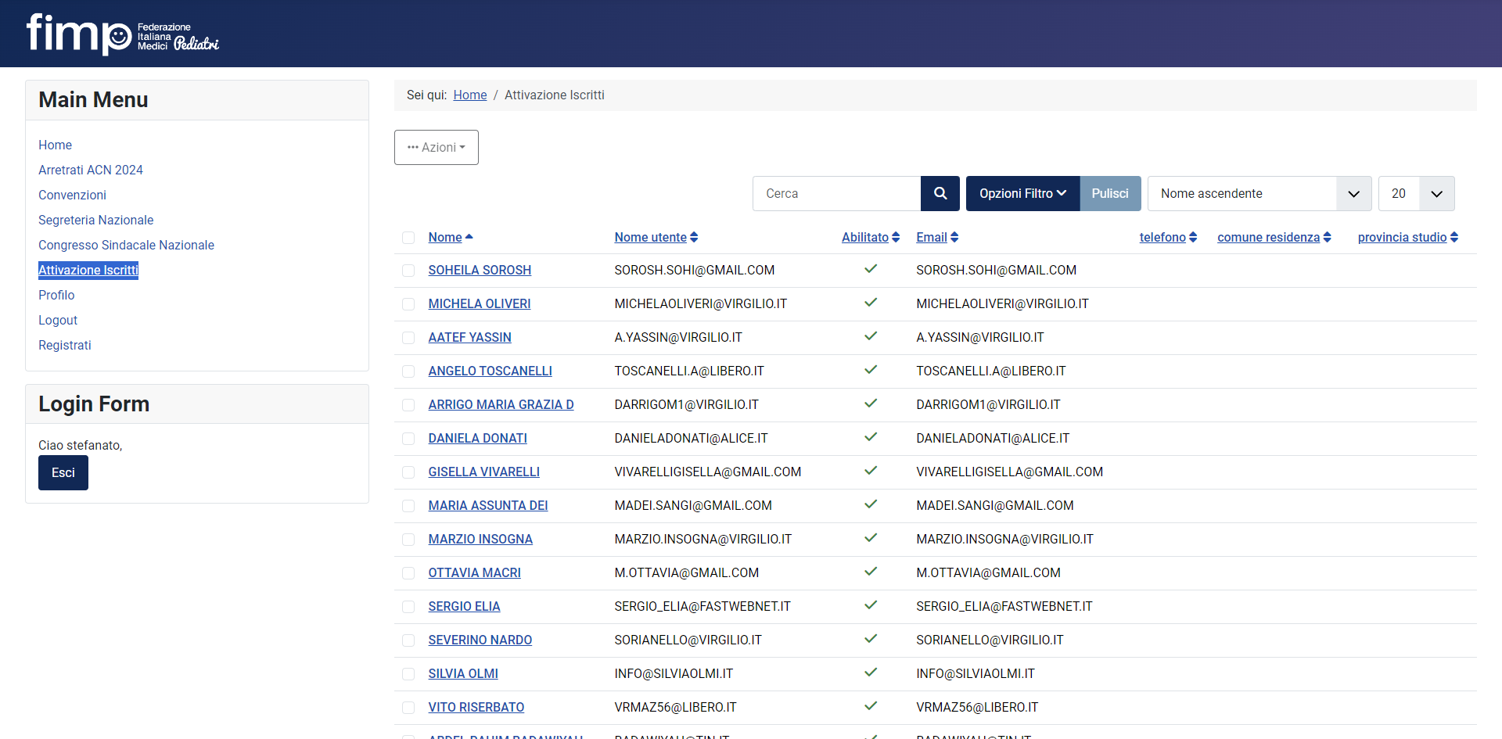Select Segreteria Nazionale menu item

coord(95,220)
